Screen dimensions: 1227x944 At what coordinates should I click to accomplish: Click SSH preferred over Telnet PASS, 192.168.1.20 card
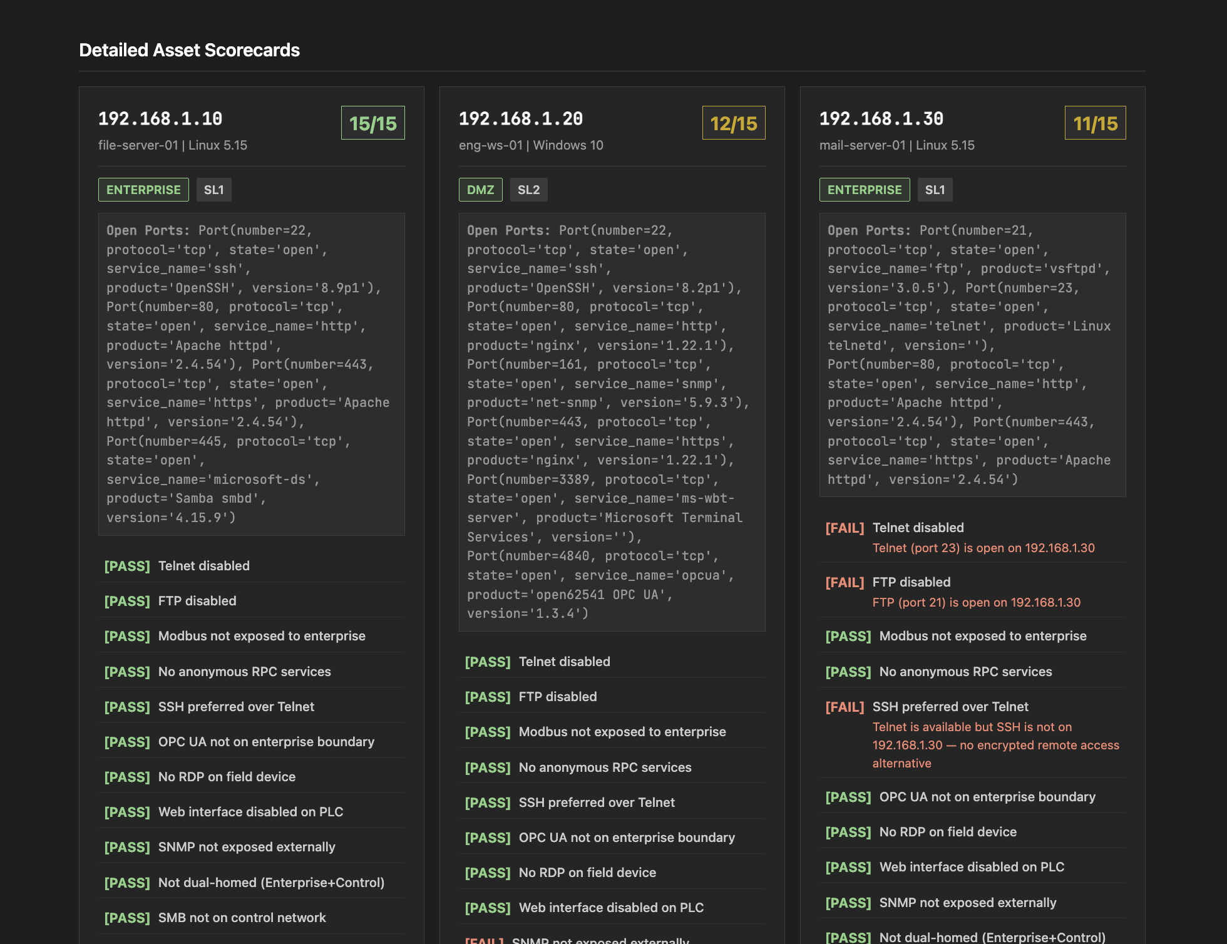tap(612, 803)
